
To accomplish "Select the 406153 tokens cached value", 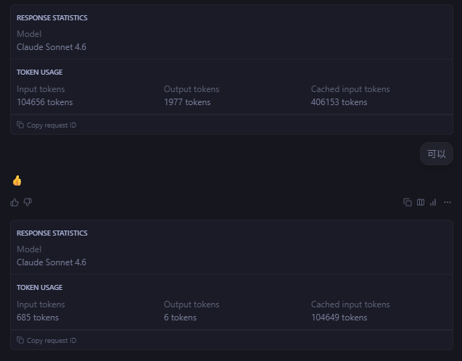I will (x=339, y=102).
